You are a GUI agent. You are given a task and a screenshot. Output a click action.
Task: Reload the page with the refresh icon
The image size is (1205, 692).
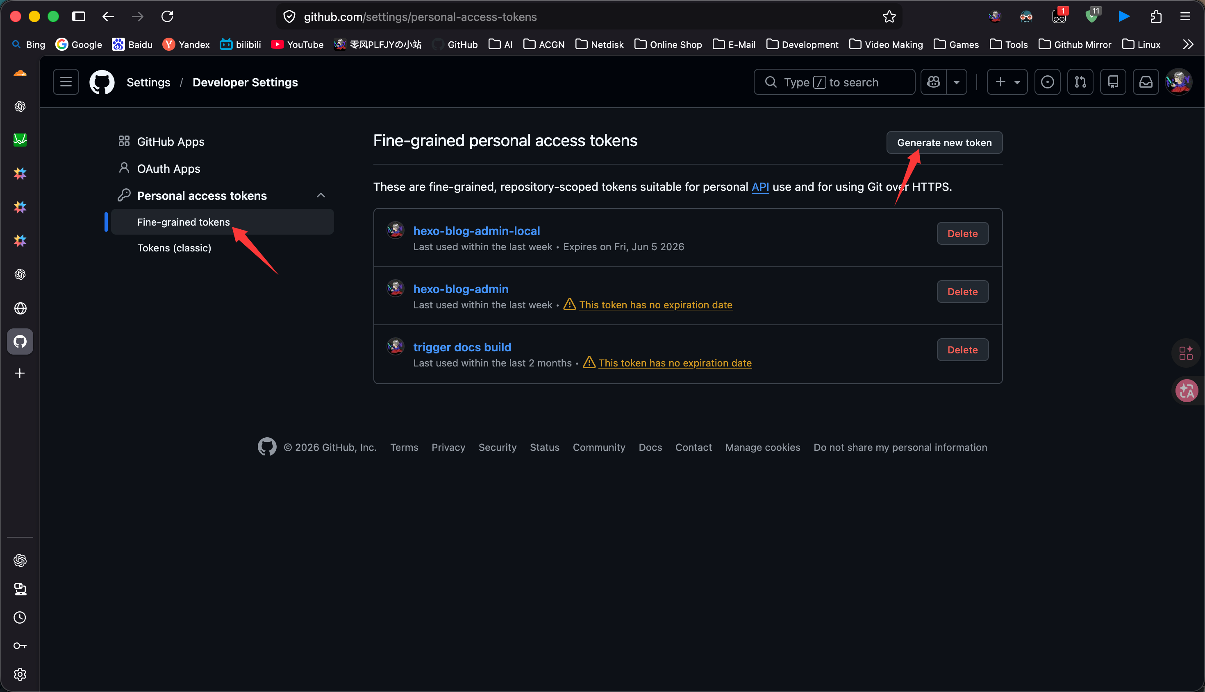[167, 17]
